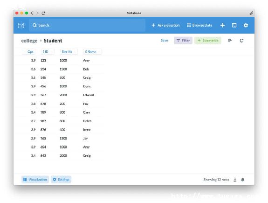The image size is (268, 203).
Task: Open Ask a question
Action: tap(165, 25)
